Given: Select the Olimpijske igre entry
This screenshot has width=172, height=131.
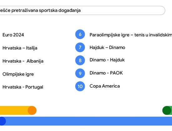Looking at the screenshot, I should tap(18, 74).
